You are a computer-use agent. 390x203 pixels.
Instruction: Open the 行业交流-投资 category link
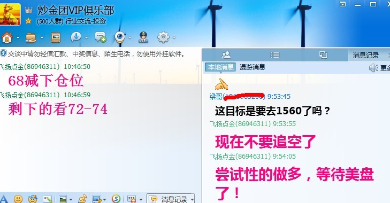tap(86, 21)
